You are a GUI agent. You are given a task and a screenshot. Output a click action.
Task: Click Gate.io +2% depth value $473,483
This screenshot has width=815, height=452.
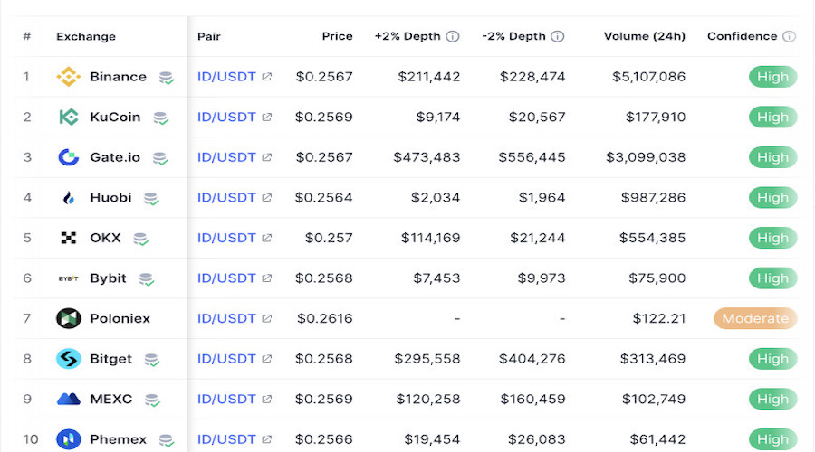427,157
